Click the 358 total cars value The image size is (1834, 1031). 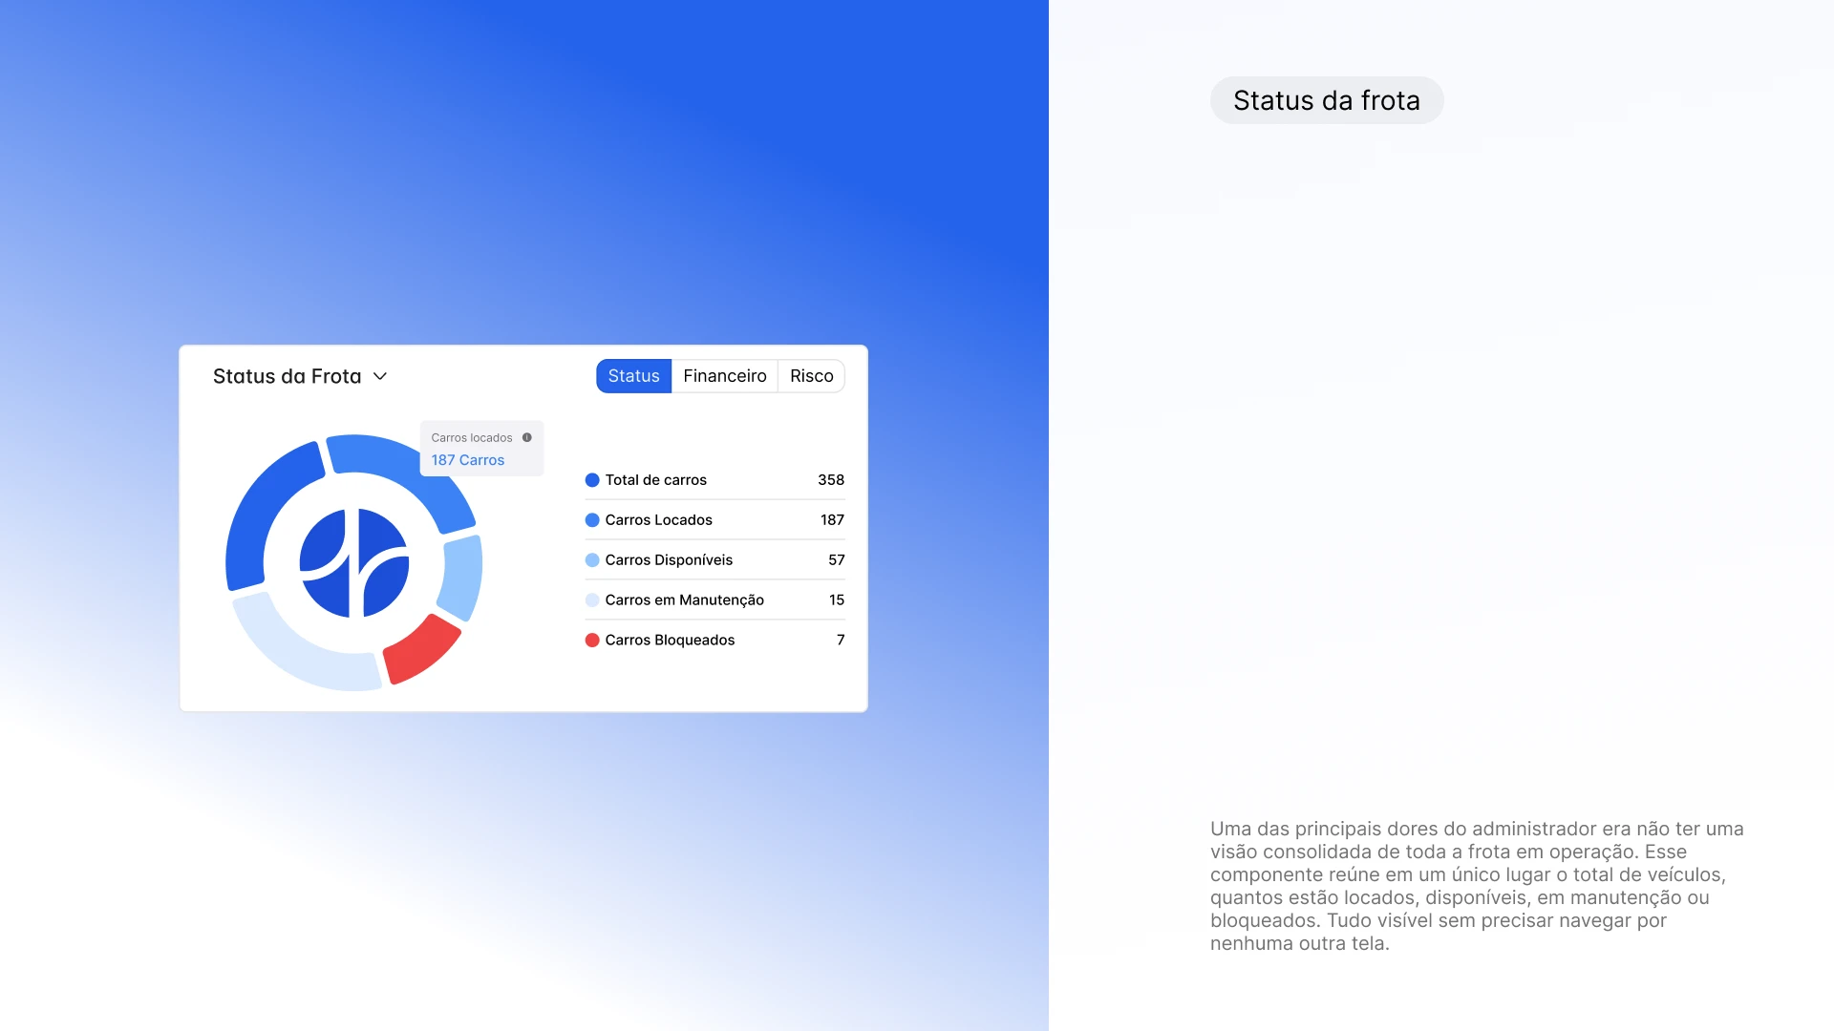tap(830, 480)
